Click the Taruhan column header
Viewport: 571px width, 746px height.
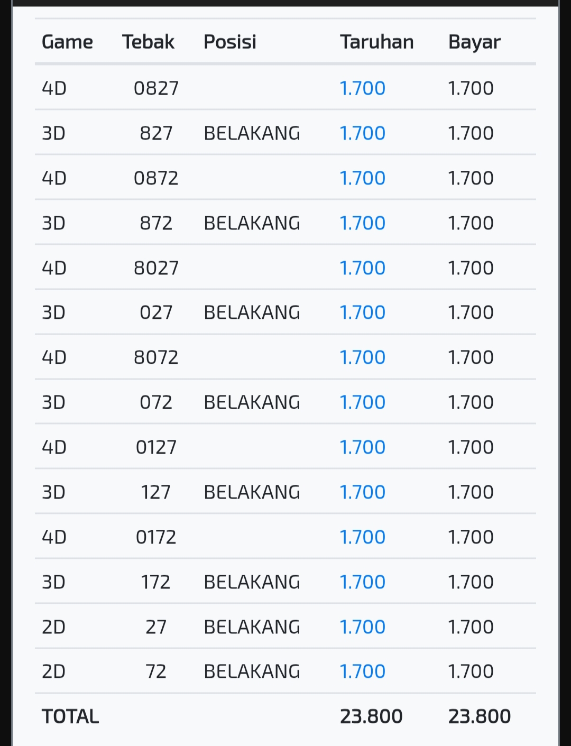click(376, 42)
